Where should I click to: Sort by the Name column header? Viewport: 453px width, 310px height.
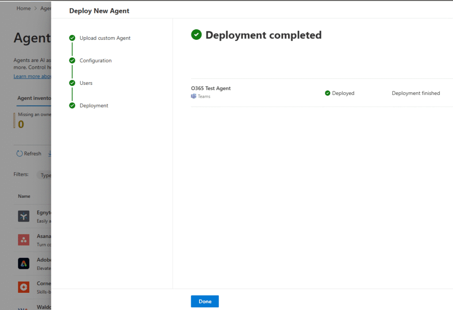[x=24, y=196]
